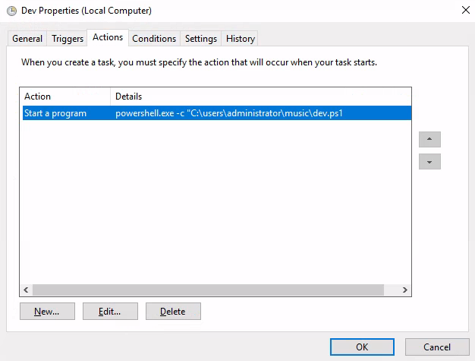Click the right arrow of horizontal scrollbar

click(x=404, y=290)
